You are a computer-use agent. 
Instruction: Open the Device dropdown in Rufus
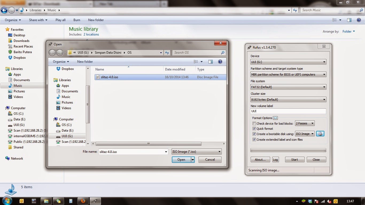[288, 62]
